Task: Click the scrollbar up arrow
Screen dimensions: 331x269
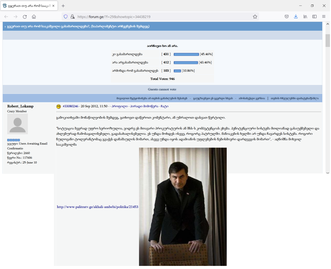Action: (x=328, y=24)
